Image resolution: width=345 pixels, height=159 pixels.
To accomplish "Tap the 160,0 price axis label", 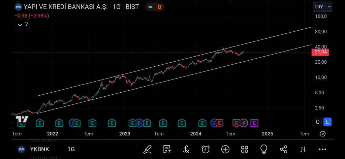I will (x=321, y=17).
